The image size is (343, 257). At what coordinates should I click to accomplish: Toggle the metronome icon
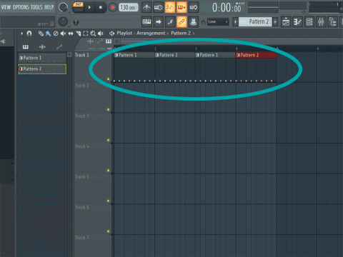tap(146, 7)
